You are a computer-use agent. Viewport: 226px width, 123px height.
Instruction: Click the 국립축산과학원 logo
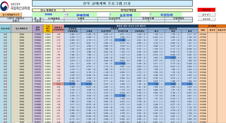click(15, 7)
